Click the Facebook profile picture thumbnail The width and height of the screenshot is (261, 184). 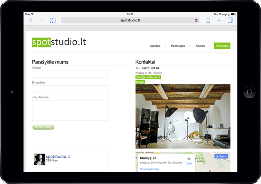coord(40,159)
